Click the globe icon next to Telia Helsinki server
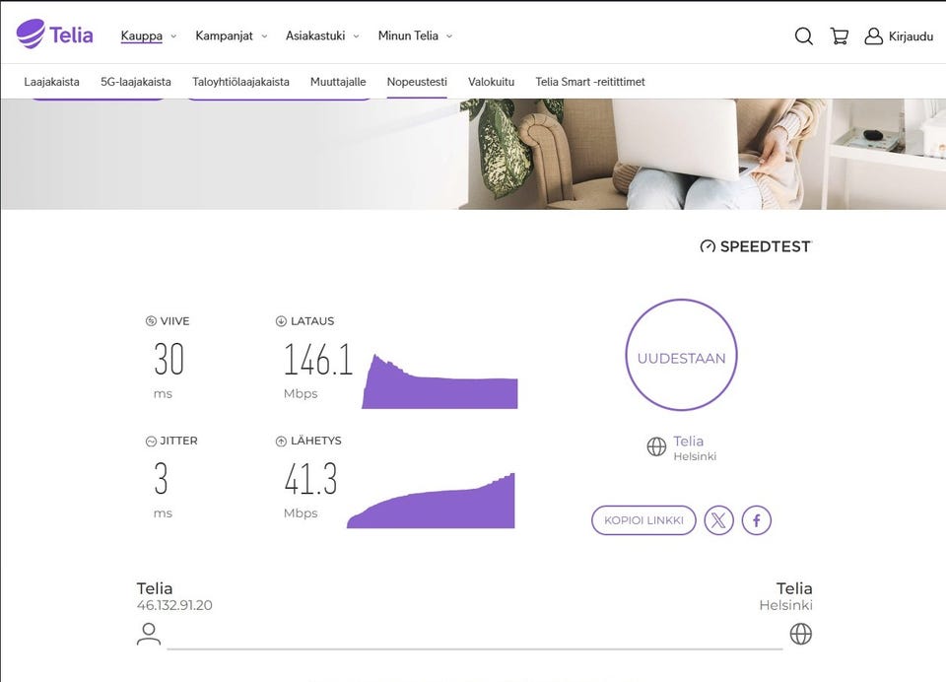Viewport: 946px width, 682px height. [656, 446]
